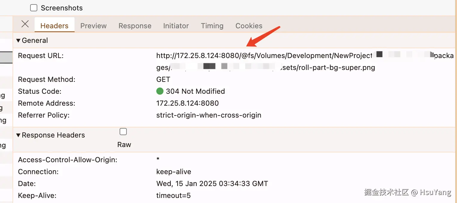Close the request details panel

tap(25, 24)
